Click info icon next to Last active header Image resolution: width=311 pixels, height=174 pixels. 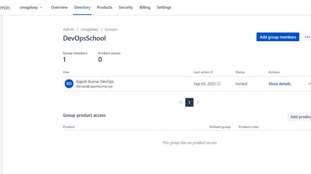coord(211,72)
